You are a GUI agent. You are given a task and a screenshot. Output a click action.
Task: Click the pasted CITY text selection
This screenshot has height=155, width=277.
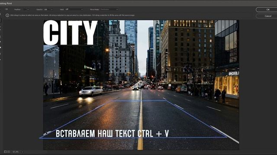(70, 33)
